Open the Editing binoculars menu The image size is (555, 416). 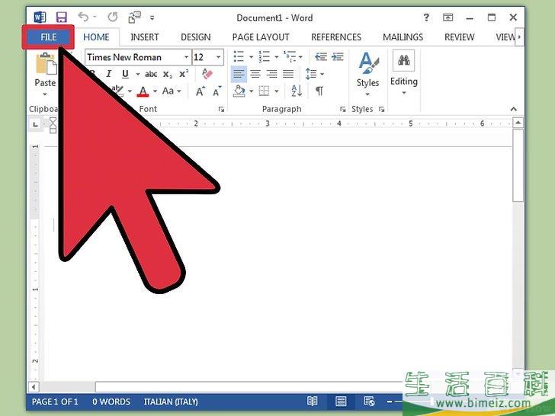[404, 72]
